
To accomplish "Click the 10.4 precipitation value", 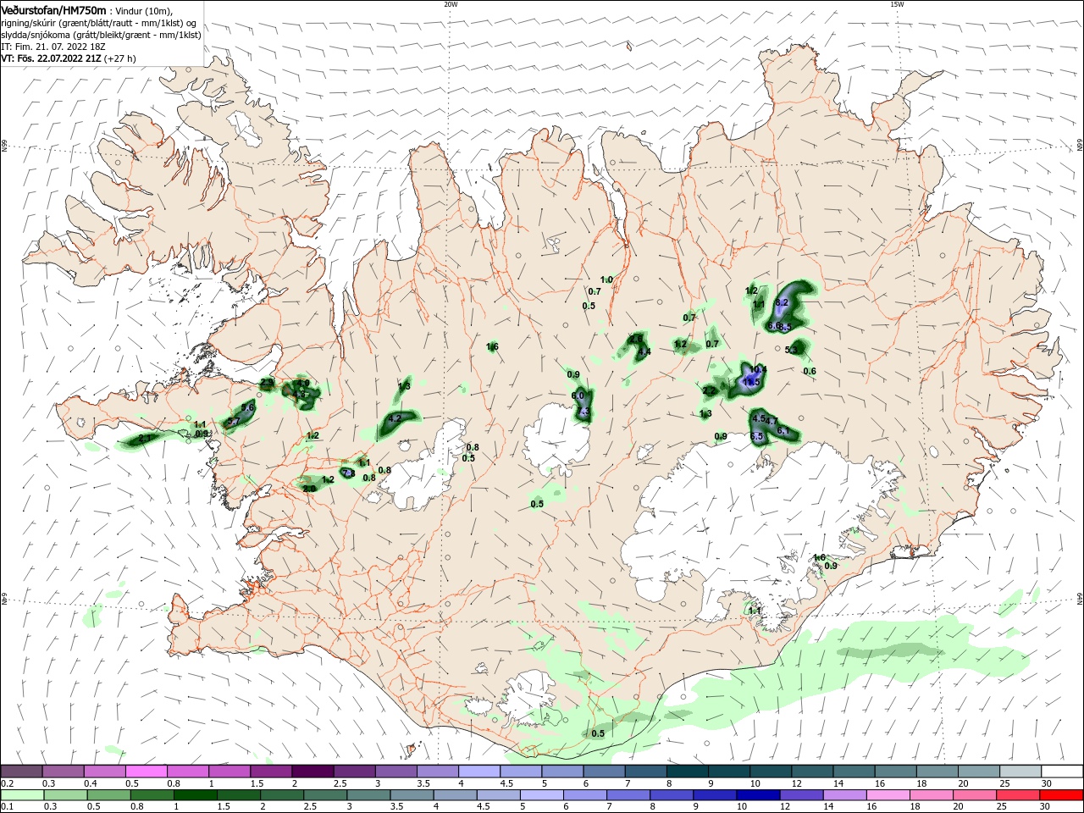I will tap(758, 369).
